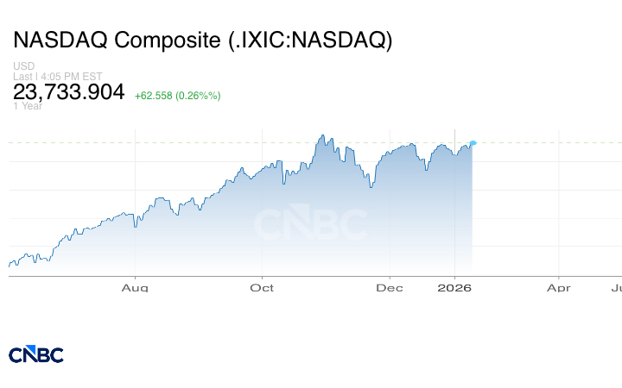Select Dec on the time axis
The height and width of the screenshot is (388, 622).
pyautogui.click(x=390, y=288)
